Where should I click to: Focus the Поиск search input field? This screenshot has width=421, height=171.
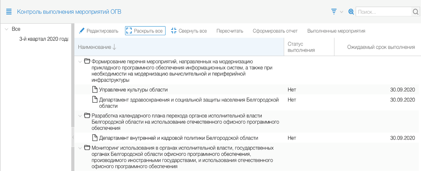383,12
